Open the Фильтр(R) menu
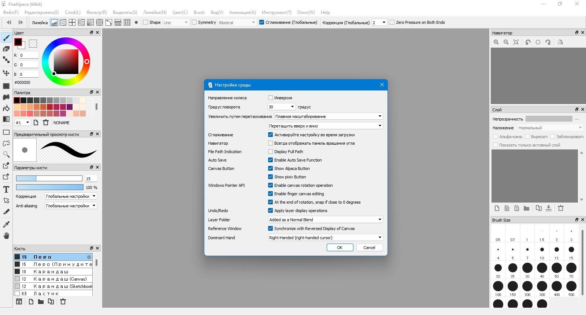The height and width of the screenshot is (315, 586). [x=97, y=12]
